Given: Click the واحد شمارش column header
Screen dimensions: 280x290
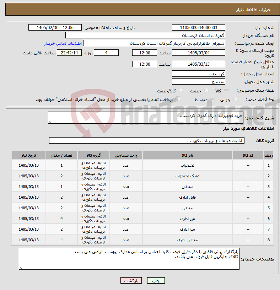Looking at the screenshot, I should pos(126,155).
